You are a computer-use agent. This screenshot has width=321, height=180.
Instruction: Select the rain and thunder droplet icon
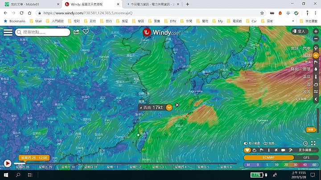(316, 69)
